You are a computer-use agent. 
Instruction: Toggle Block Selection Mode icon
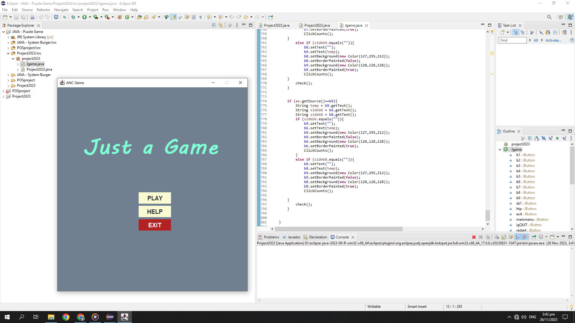(194, 17)
